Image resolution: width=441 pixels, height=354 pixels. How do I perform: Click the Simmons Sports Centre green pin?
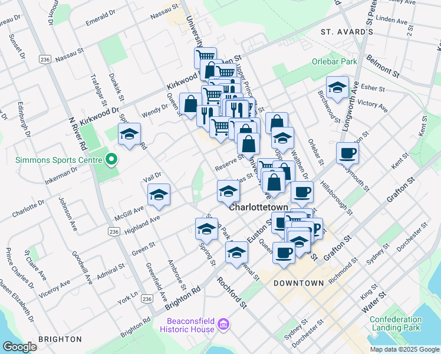coord(110,159)
